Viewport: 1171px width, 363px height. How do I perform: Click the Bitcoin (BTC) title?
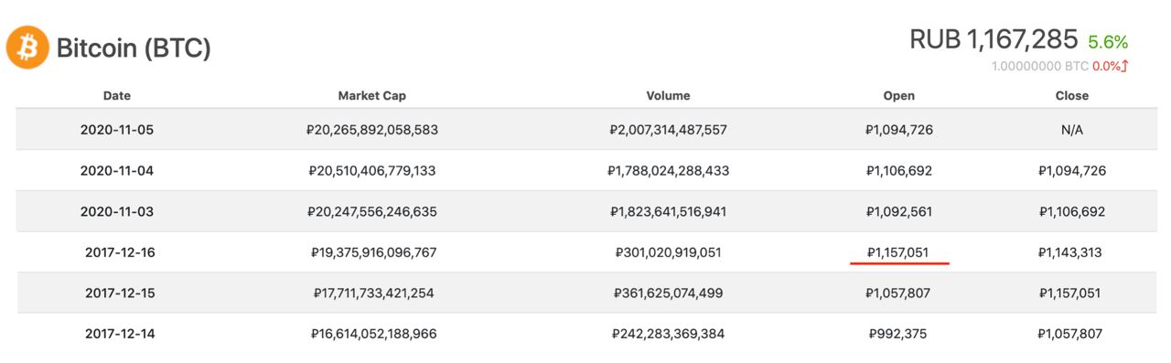[134, 48]
